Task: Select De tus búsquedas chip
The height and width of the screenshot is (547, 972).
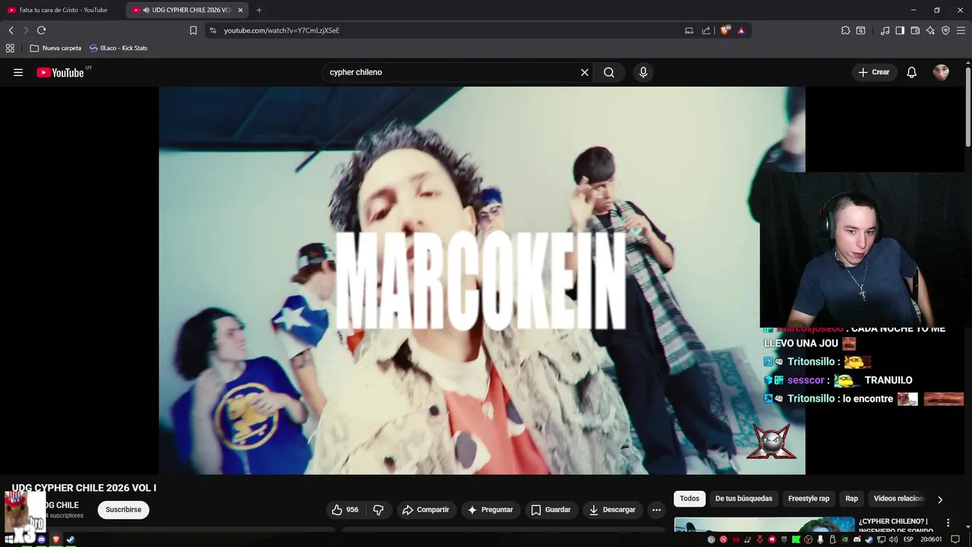Action: pos(743,498)
